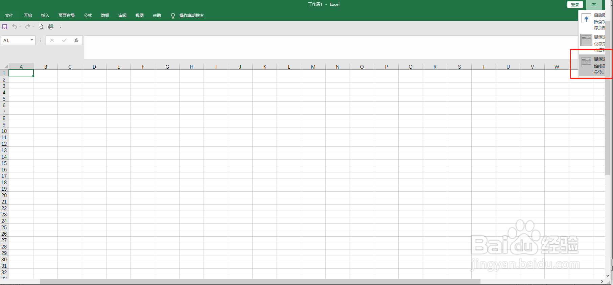Choose show tabs and commands option
Viewport: 613px width, 285px height.
pos(592,65)
